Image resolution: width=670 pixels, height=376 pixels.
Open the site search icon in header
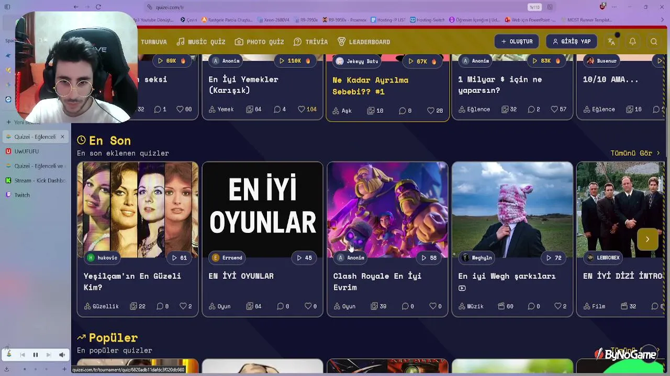[654, 42]
